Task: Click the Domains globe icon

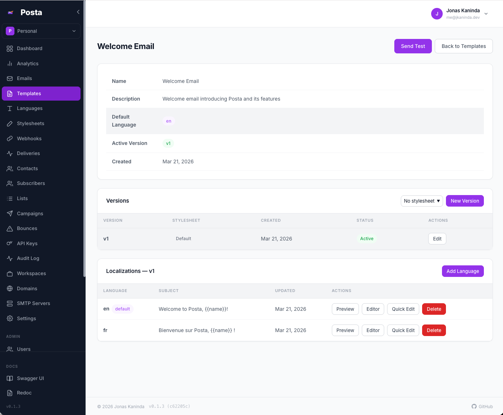Action: coord(10,288)
